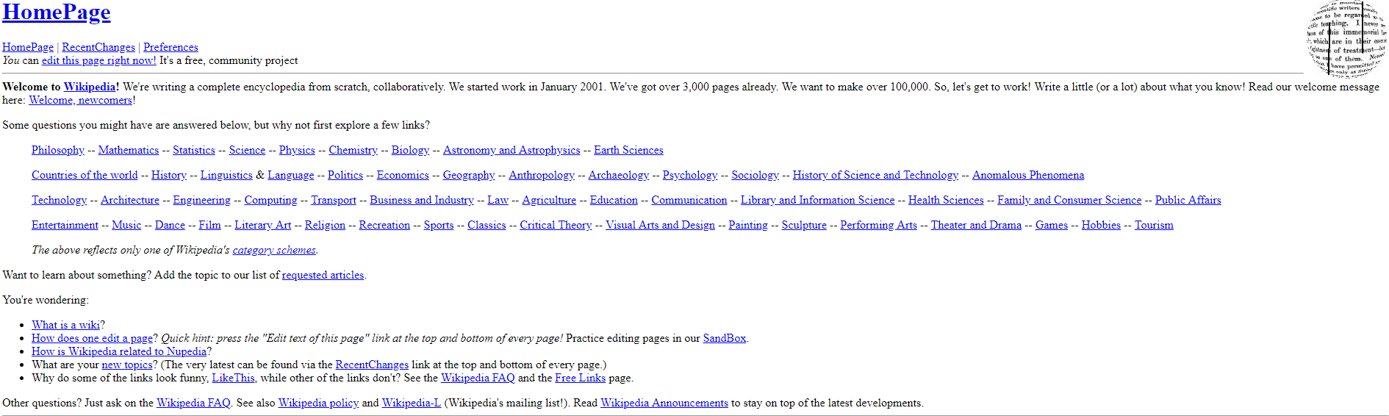Click the Wikipedia globe logo image
Screen dimensions: 1389x416
click(1346, 38)
